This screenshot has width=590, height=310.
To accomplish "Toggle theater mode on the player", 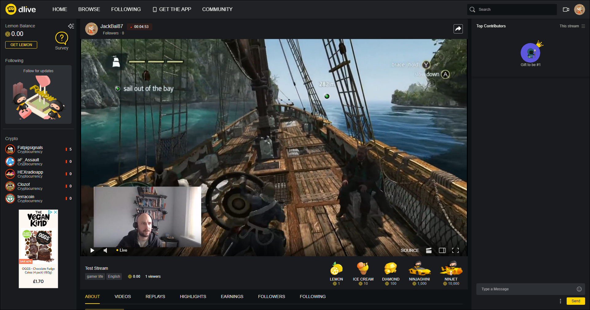I will coord(442,250).
